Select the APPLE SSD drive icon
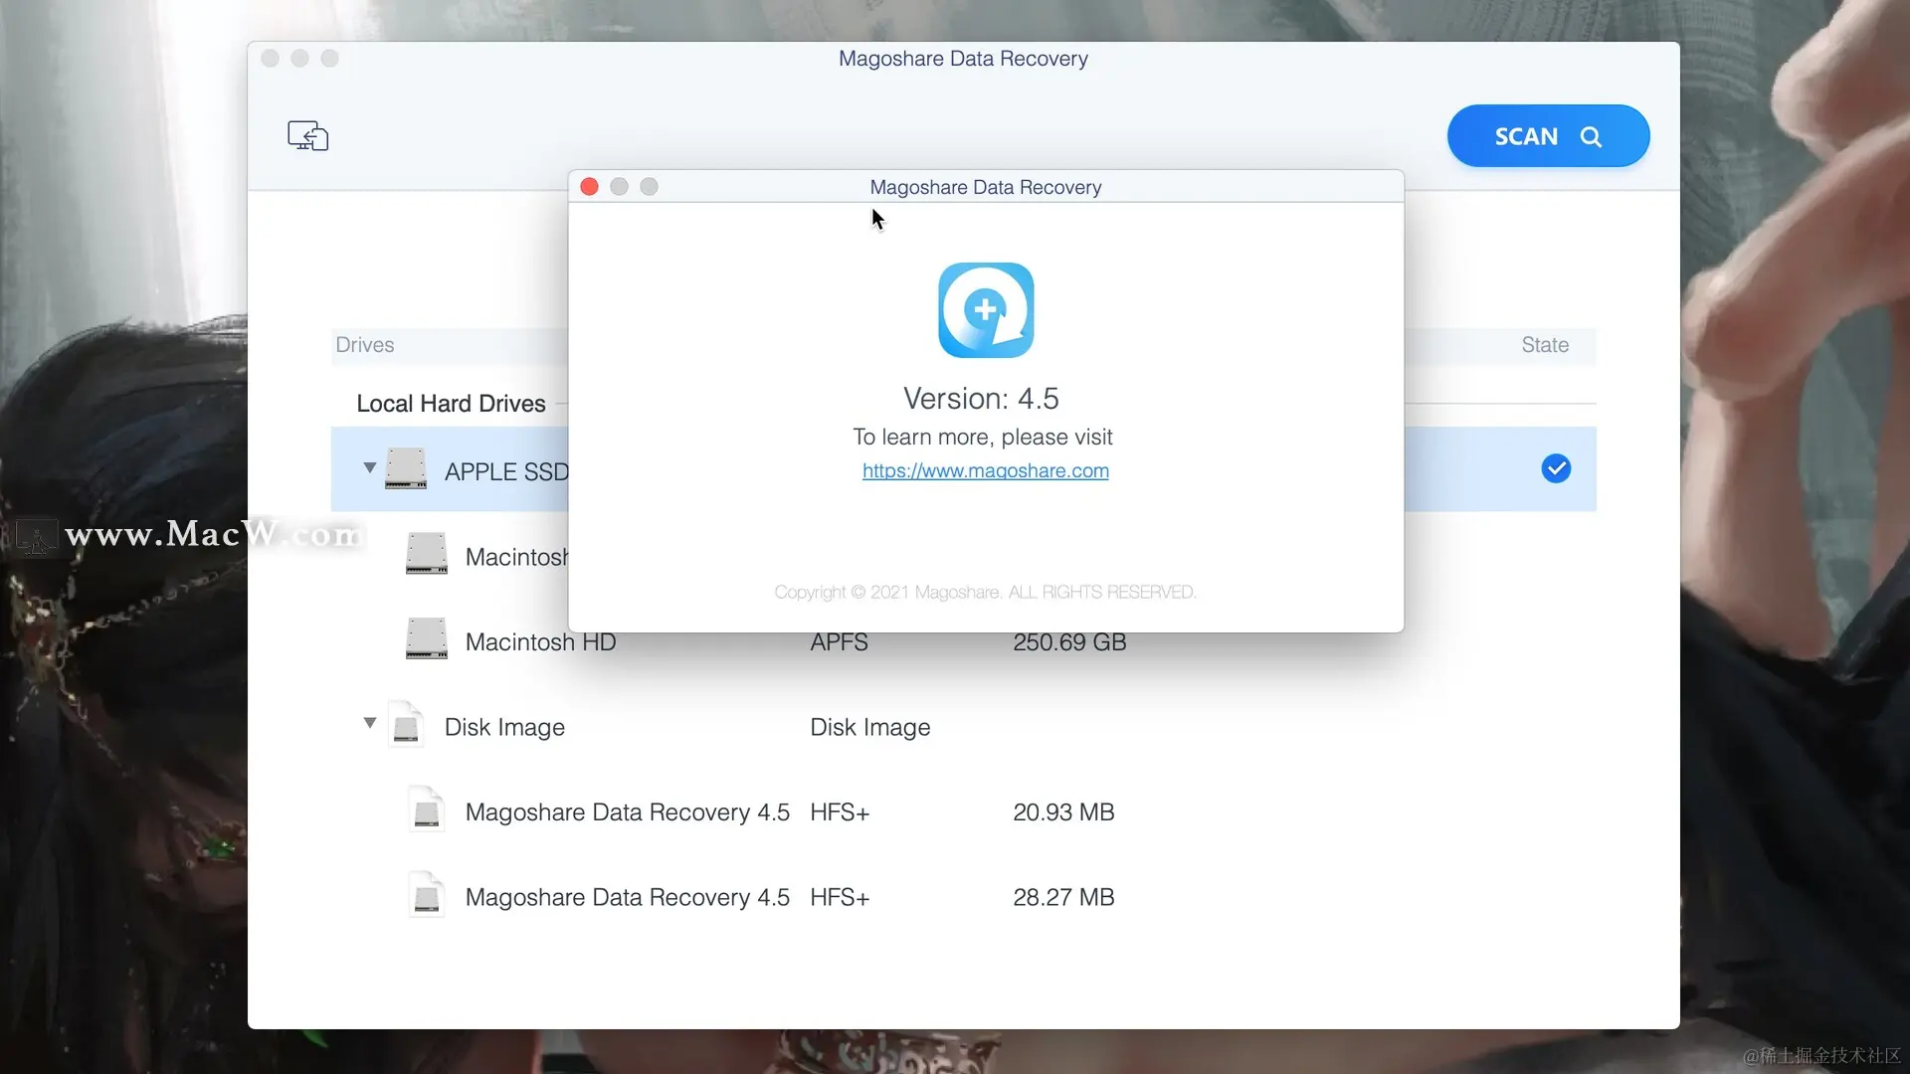1910x1074 pixels. pyautogui.click(x=406, y=468)
